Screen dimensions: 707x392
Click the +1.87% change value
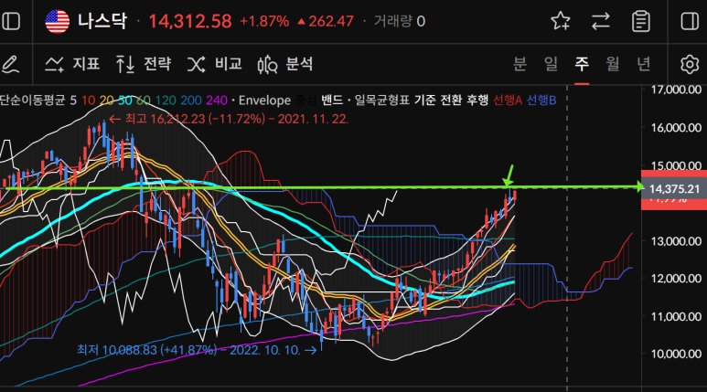click(x=264, y=21)
